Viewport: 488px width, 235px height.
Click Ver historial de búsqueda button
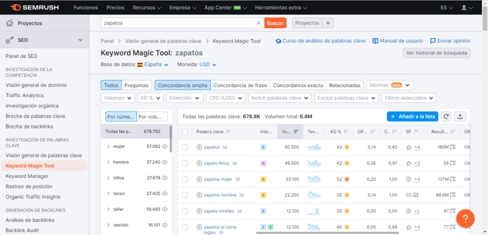coord(437,53)
